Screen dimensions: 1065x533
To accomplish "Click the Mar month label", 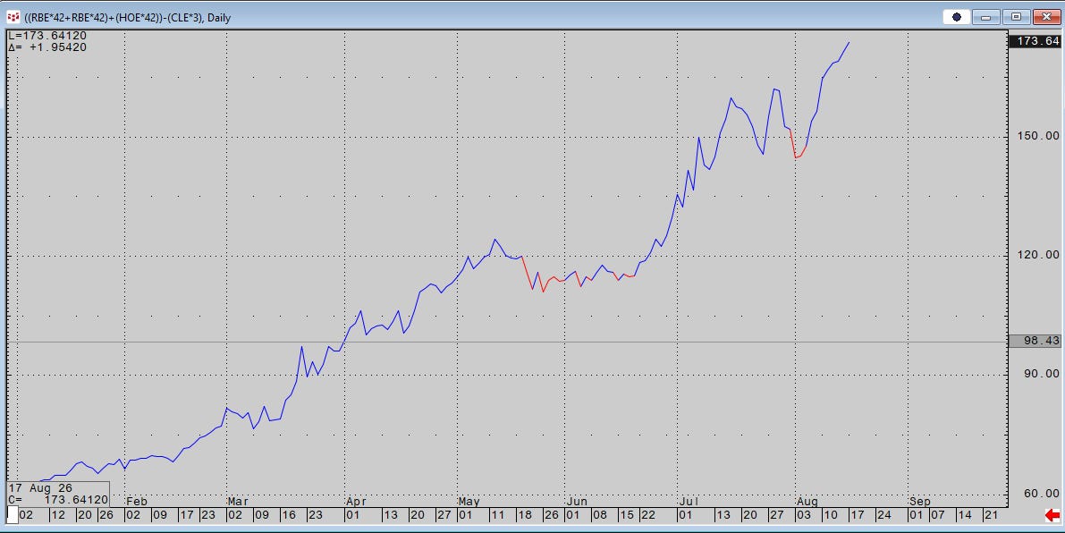I will (x=239, y=502).
